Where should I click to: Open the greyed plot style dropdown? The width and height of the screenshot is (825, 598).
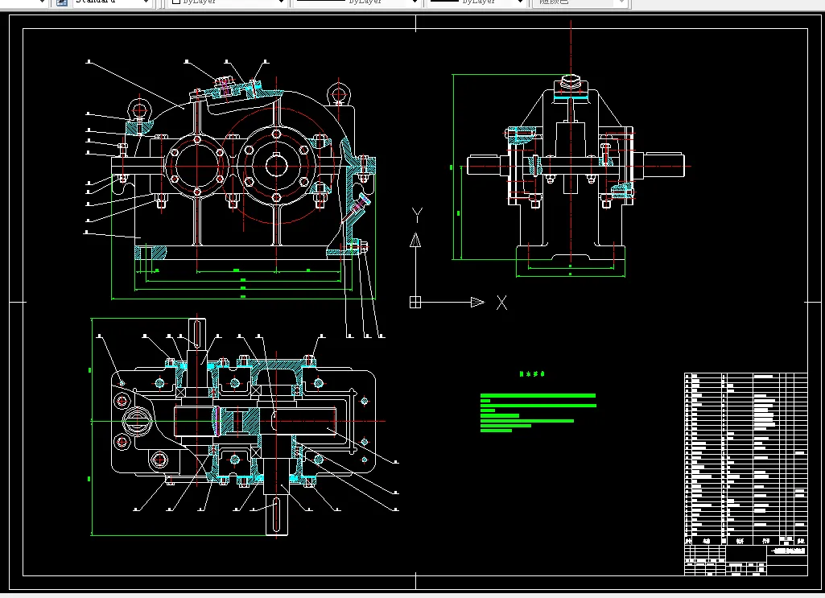580,2
